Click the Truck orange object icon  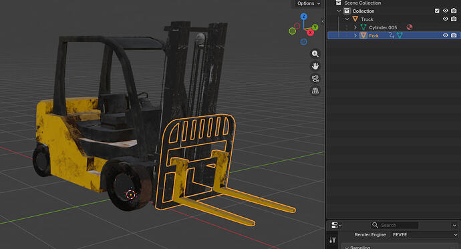coord(355,19)
